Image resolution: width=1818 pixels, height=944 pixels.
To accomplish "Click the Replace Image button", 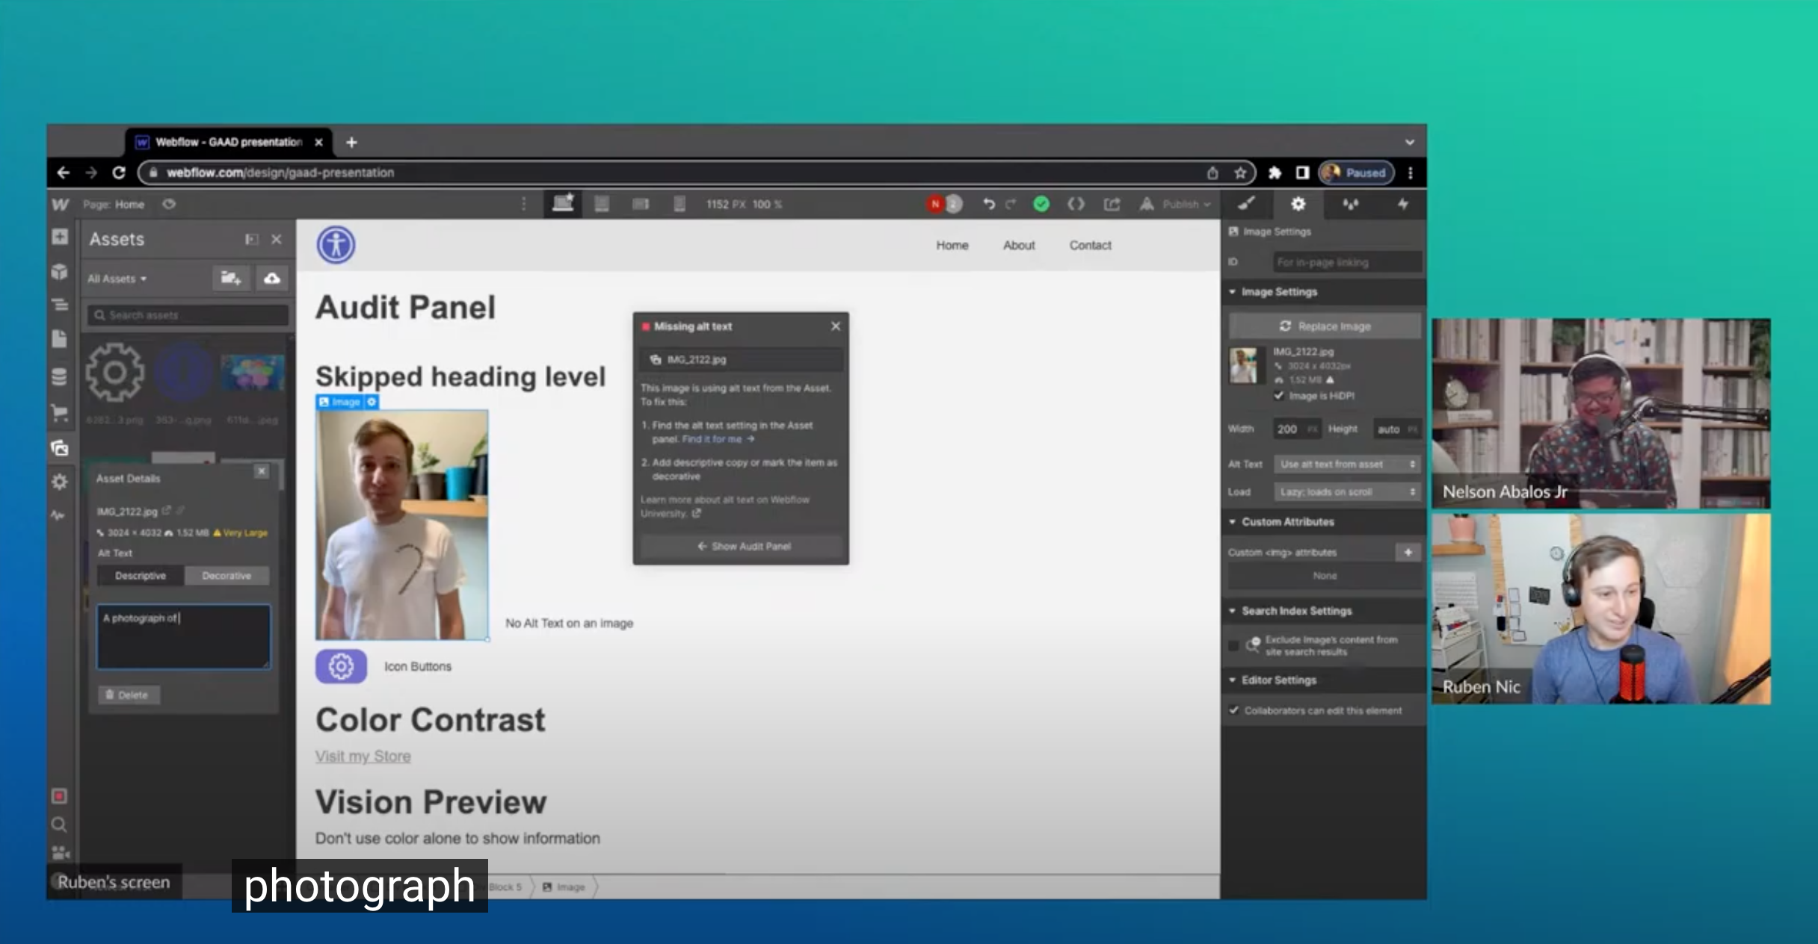I will pos(1325,326).
